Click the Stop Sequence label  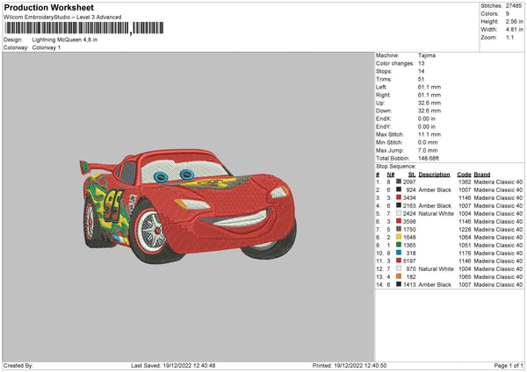click(395, 165)
